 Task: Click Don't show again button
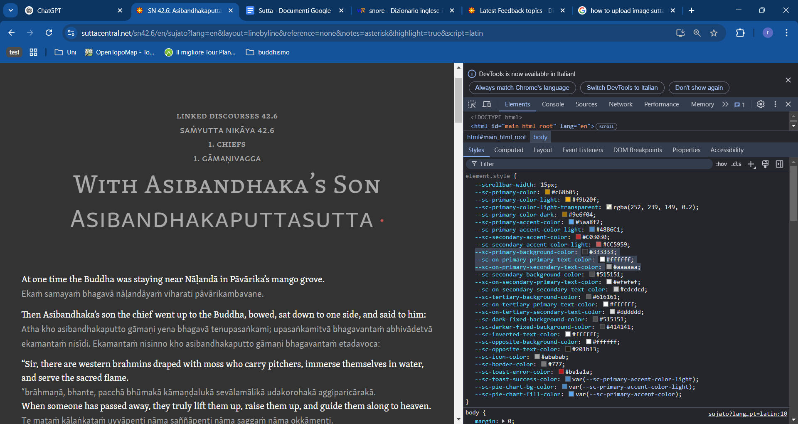click(699, 88)
